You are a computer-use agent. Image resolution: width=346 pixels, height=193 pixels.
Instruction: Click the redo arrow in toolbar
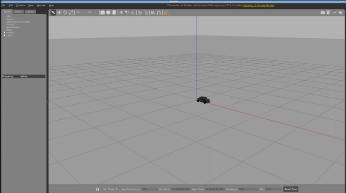coord(89,12)
